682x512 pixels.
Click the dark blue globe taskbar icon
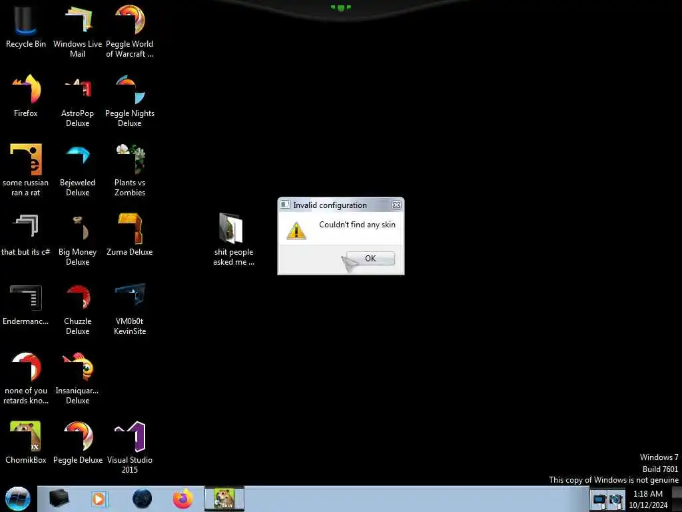(x=143, y=499)
